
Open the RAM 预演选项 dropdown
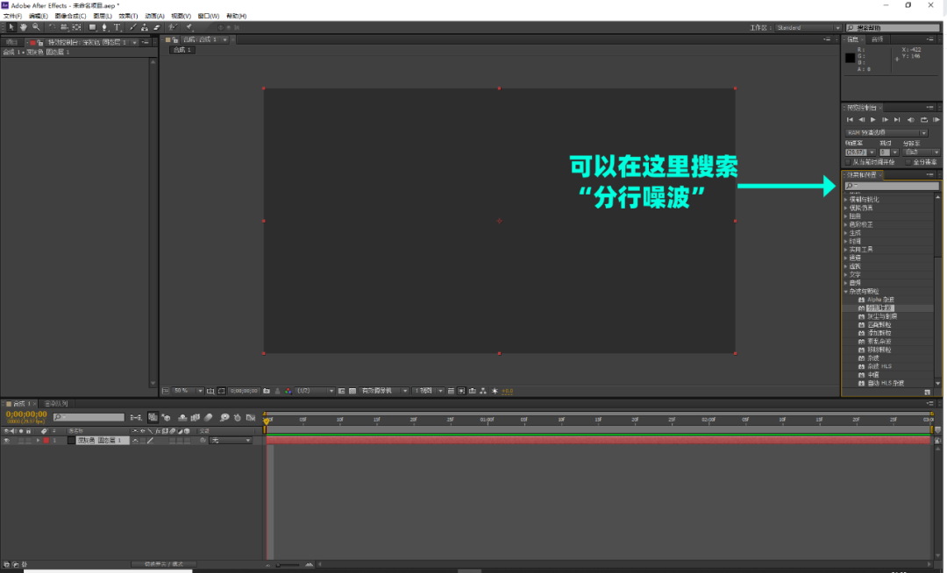point(886,132)
